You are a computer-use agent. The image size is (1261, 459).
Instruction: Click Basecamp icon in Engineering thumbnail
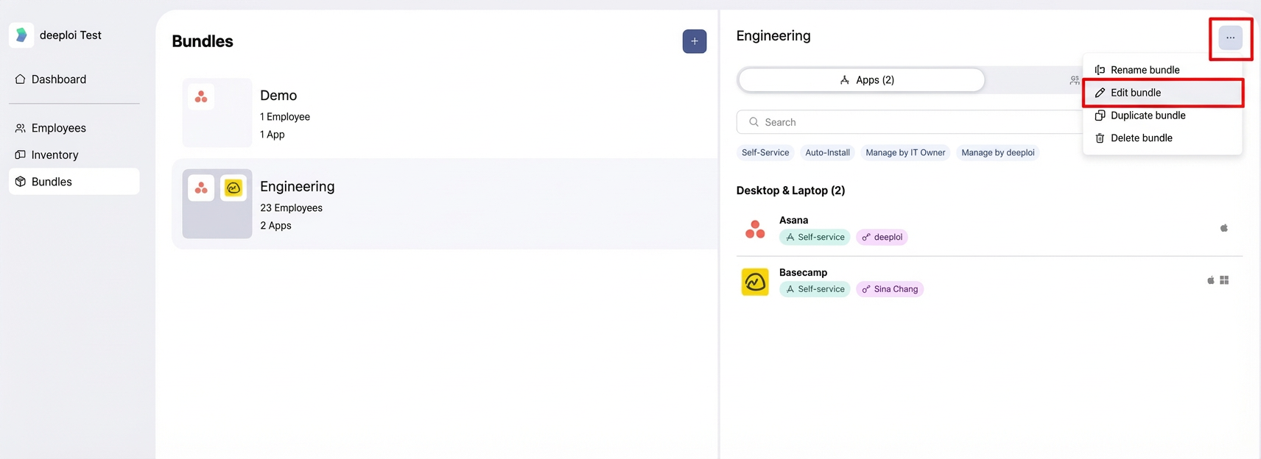(x=233, y=188)
